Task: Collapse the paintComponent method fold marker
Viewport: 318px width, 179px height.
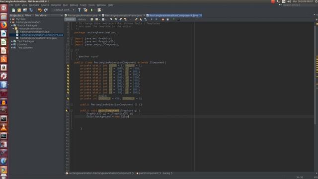Action: click(72, 110)
